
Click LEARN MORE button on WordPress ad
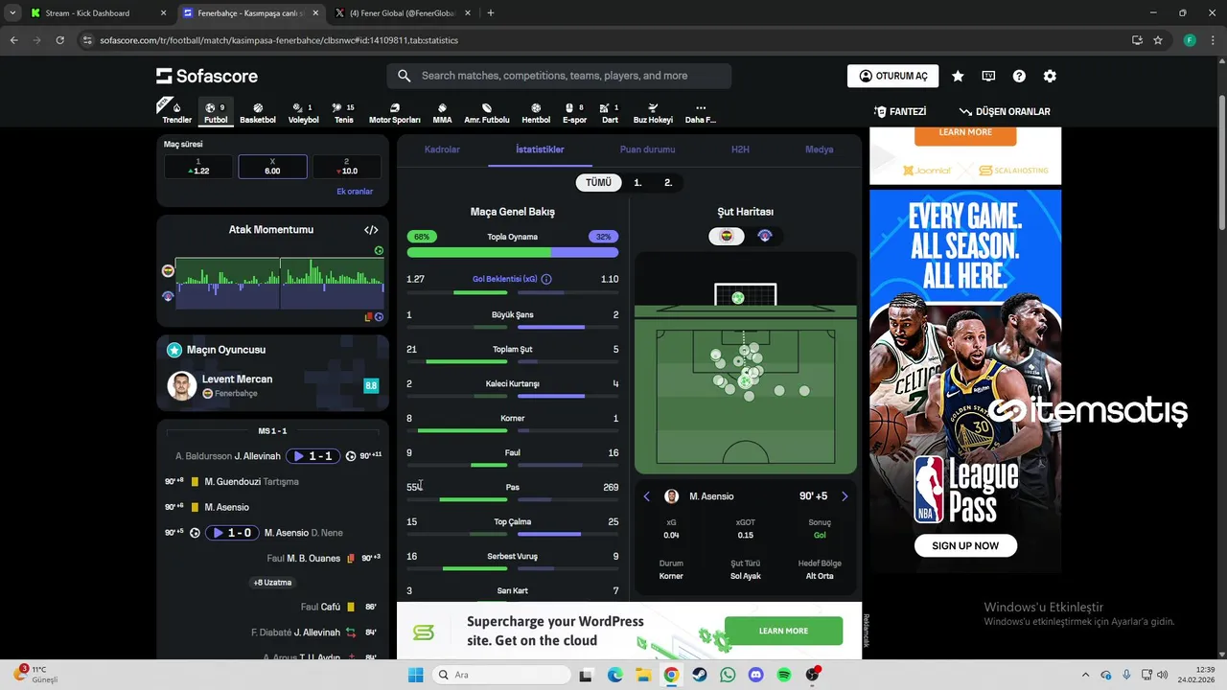pos(783,631)
